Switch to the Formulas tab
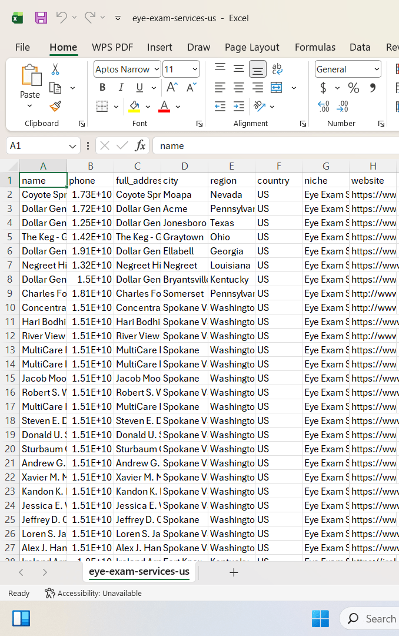Screen dimensions: 399x636 tap(315, 48)
